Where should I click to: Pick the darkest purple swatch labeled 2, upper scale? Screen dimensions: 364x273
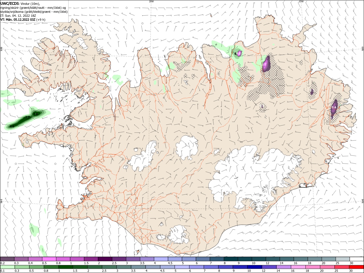105,259
